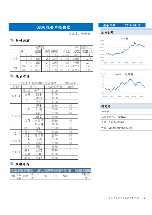Click the first star in 关注度 rating
Viewport: 152px width, 215px height.
point(83,34)
